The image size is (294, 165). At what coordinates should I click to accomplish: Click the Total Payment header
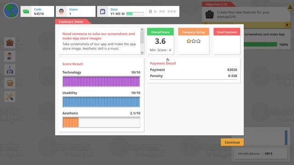point(226,32)
